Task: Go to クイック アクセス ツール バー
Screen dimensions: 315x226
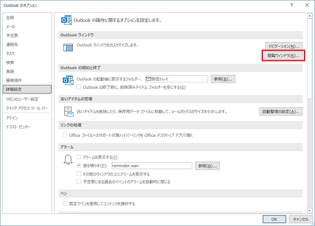Action: tap(27, 108)
